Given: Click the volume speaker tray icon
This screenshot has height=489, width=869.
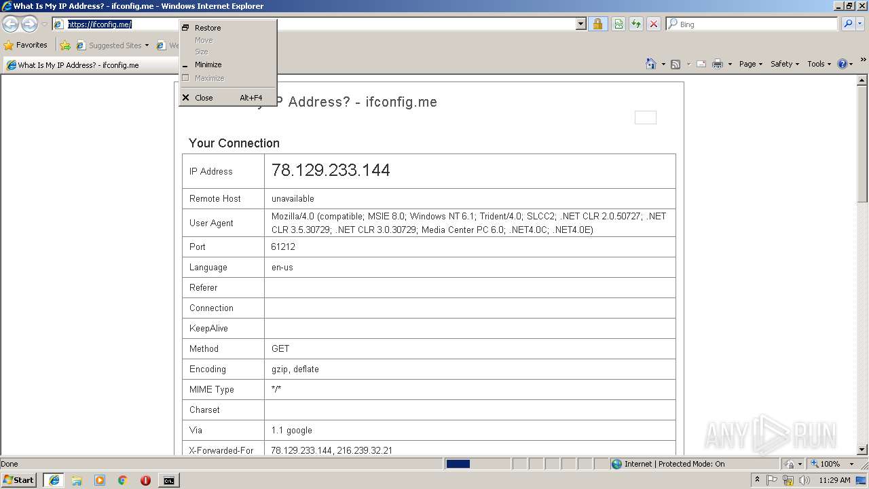Looking at the screenshot, I should coord(805,480).
